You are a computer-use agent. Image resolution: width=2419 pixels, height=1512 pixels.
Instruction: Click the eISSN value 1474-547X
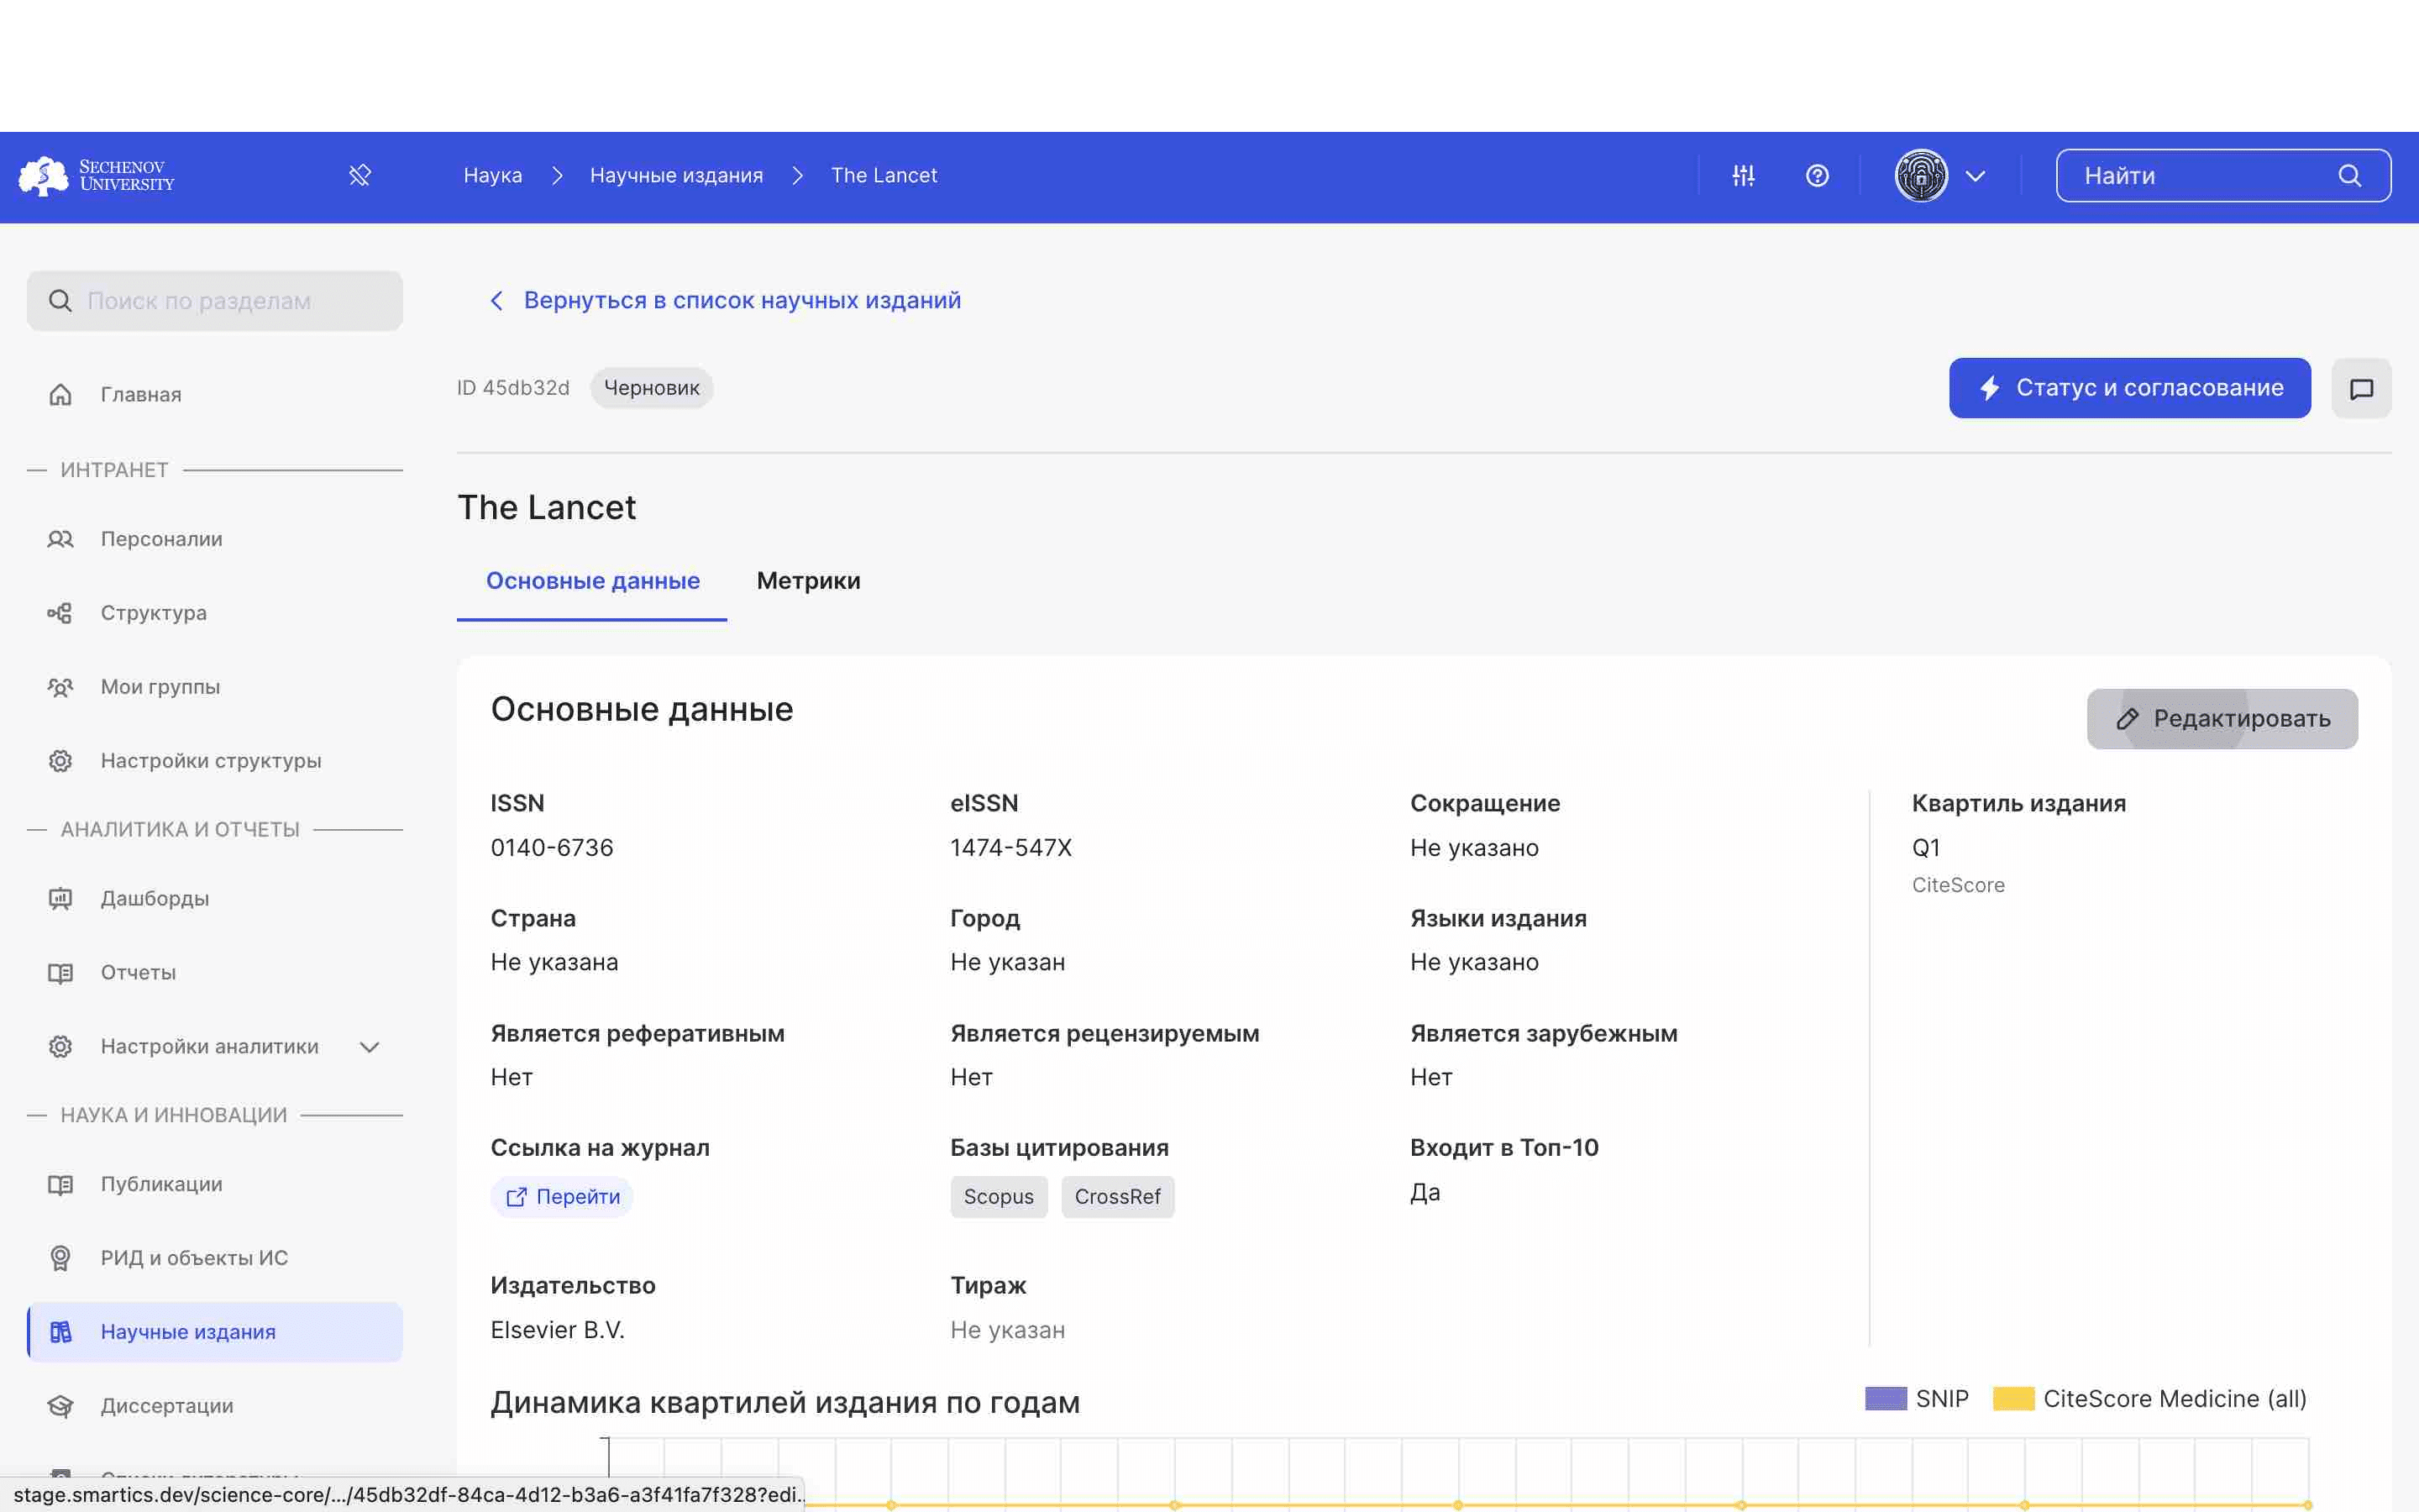point(1010,848)
